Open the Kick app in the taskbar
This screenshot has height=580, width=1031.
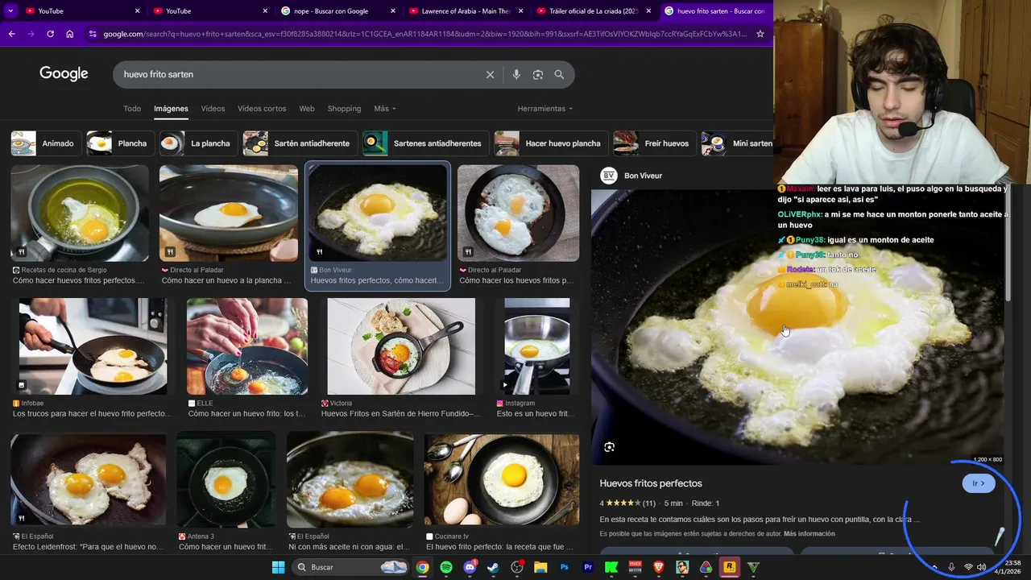click(x=611, y=567)
